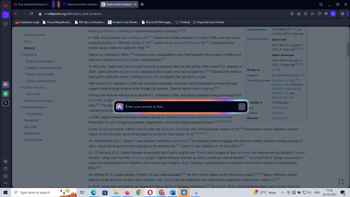Image resolution: width=350 pixels, height=197 pixels.
Task: Click the Speed Dial home icon in sidebar
Action: pyautogui.click(x=6, y=15)
